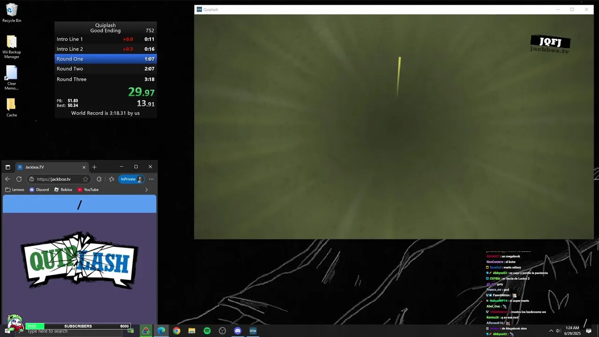Select Intro Line 1 split in LiveSplit
This screenshot has height=337, width=599.
pyautogui.click(x=105, y=39)
